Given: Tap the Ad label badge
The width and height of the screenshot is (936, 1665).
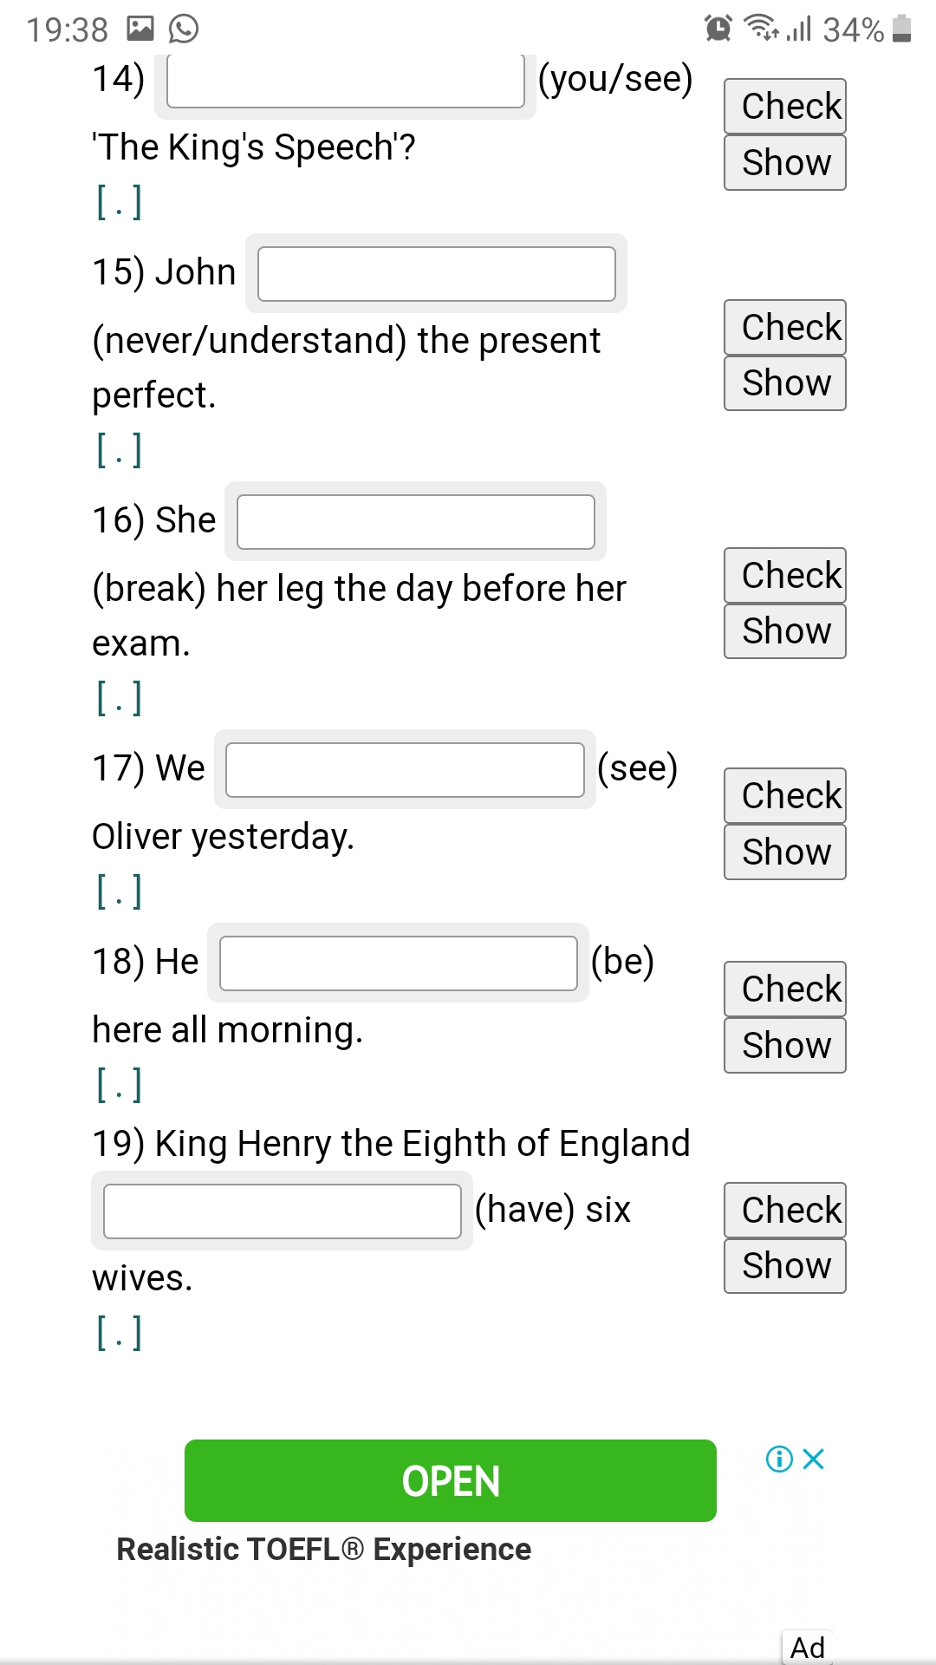Looking at the screenshot, I should click(808, 1647).
